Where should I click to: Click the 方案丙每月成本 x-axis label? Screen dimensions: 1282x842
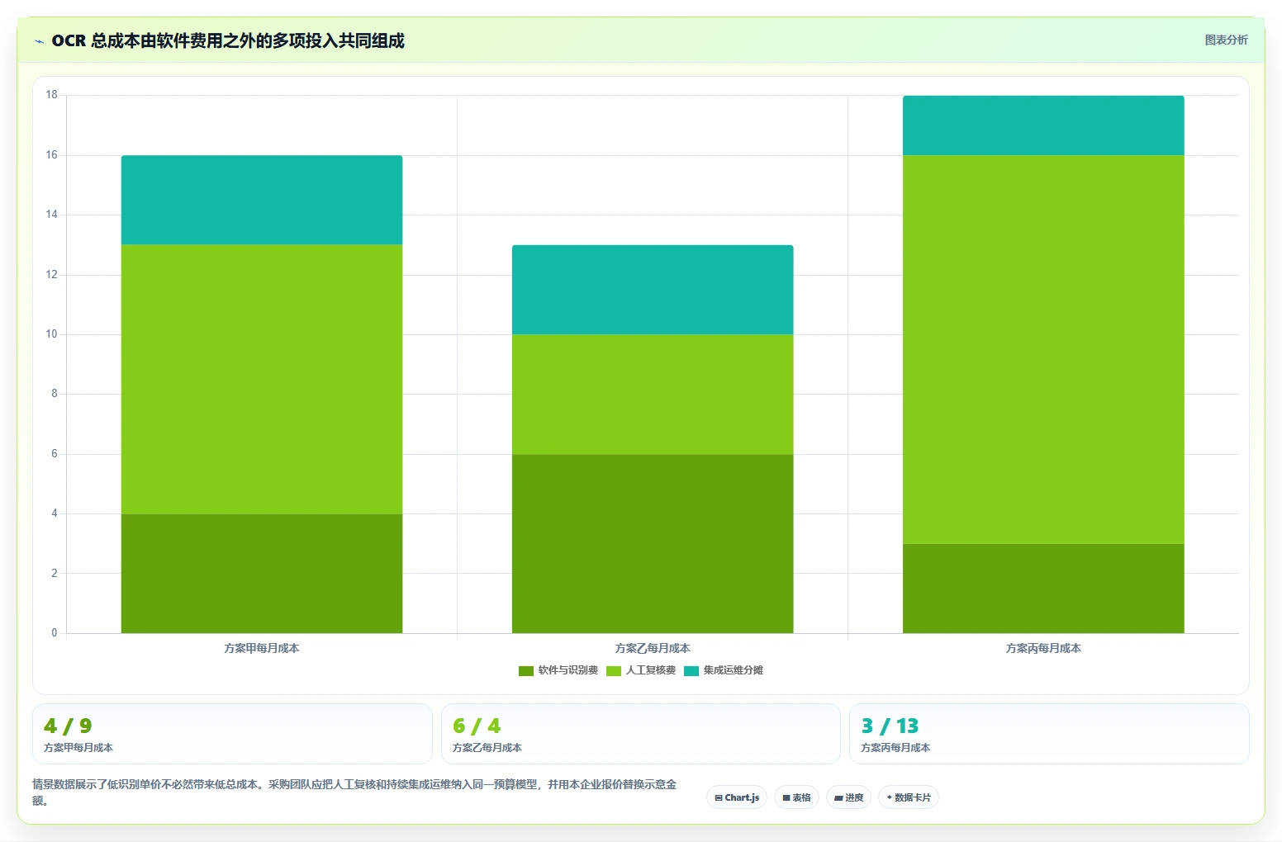(1043, 649)
